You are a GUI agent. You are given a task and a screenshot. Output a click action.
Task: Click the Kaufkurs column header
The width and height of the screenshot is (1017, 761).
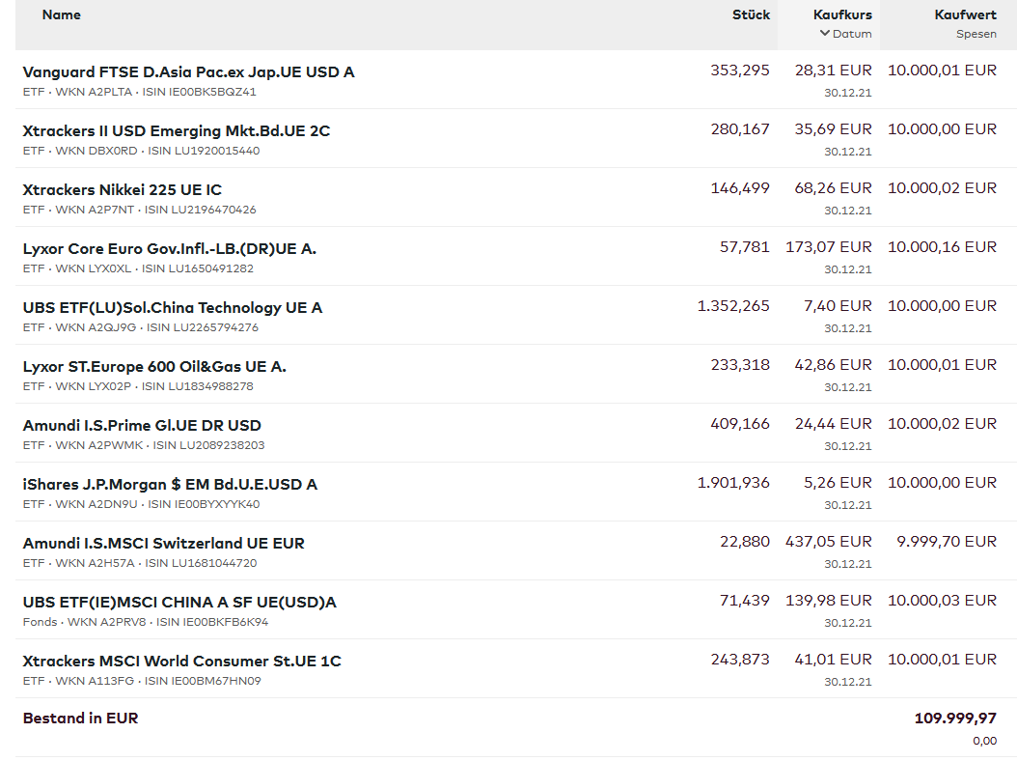(842, 15)
